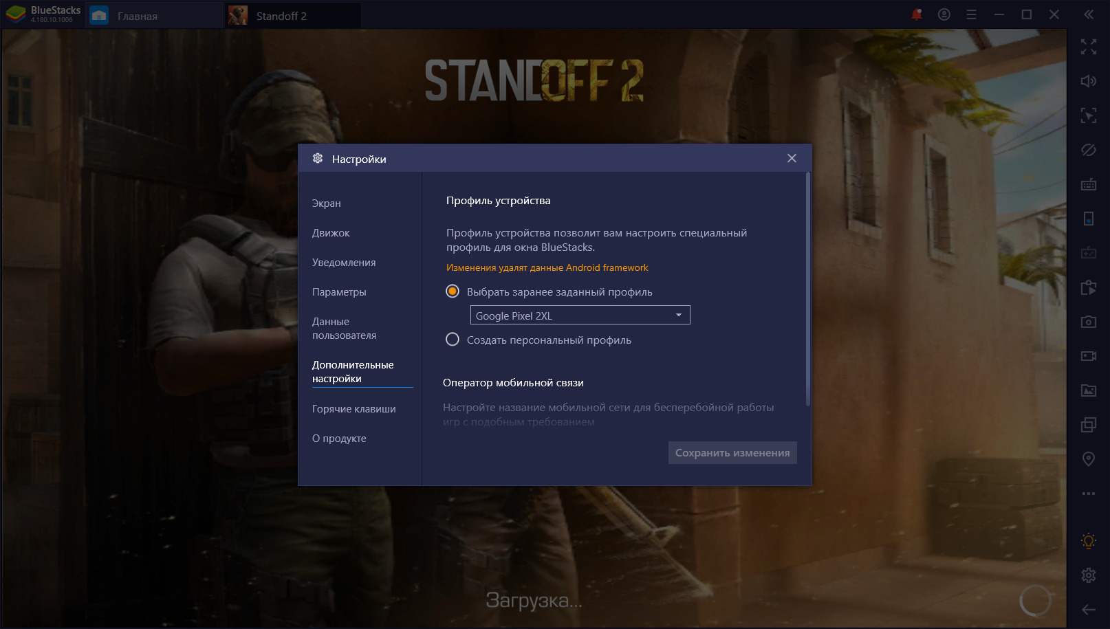This screenshot has height=629, width=1110.
Task: Open the keyboard game controls icon
Action: click(x=1088, y=184)
